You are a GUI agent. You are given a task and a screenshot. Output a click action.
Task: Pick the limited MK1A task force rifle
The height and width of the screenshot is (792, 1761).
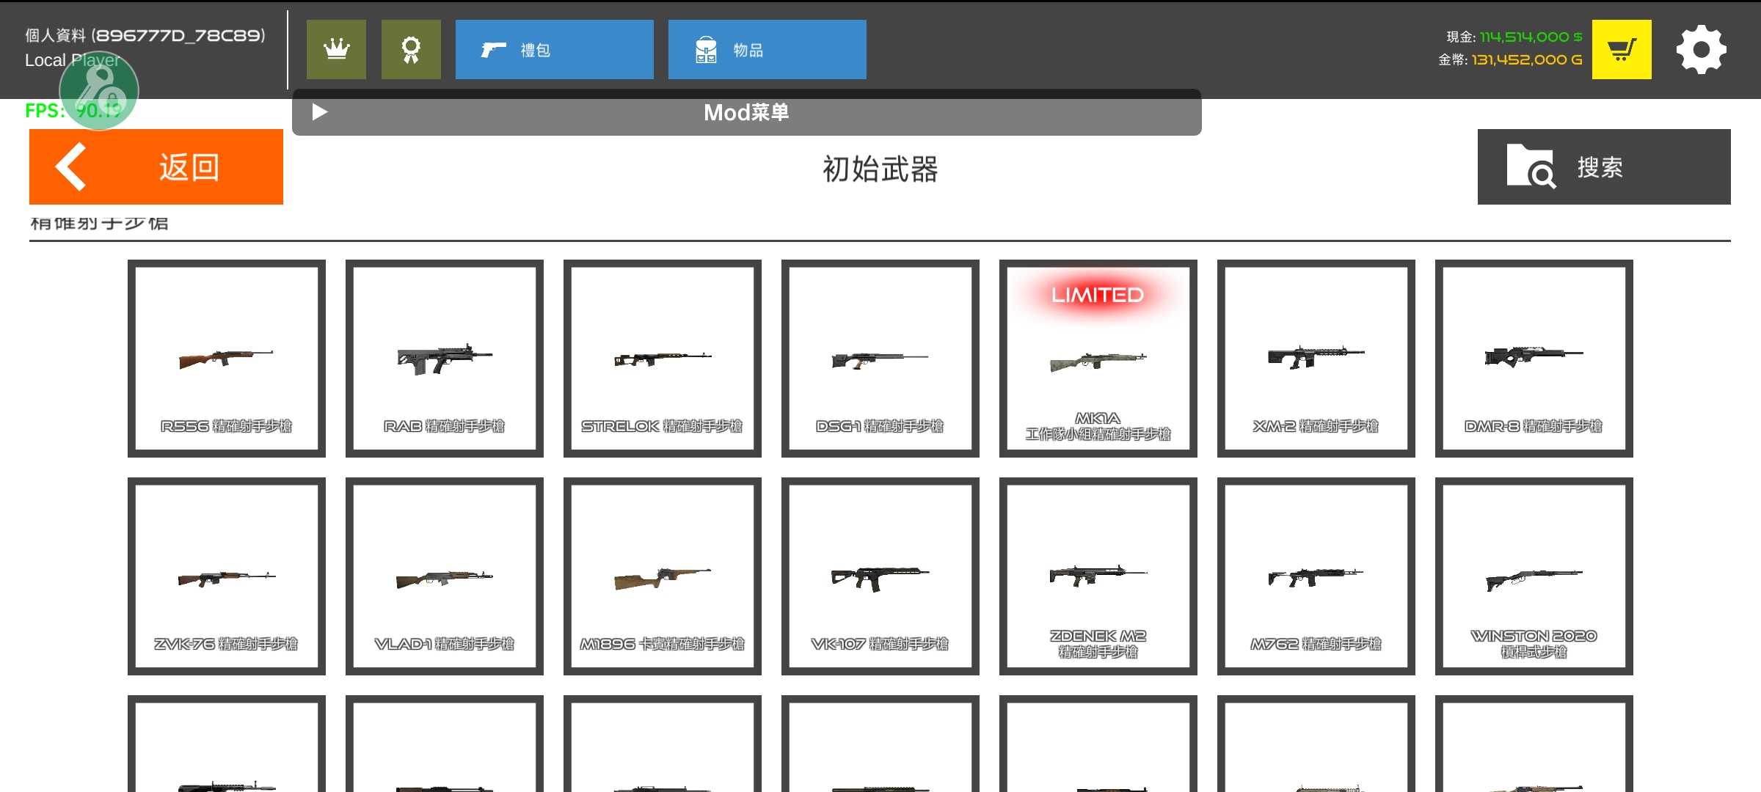point(1098,359)
